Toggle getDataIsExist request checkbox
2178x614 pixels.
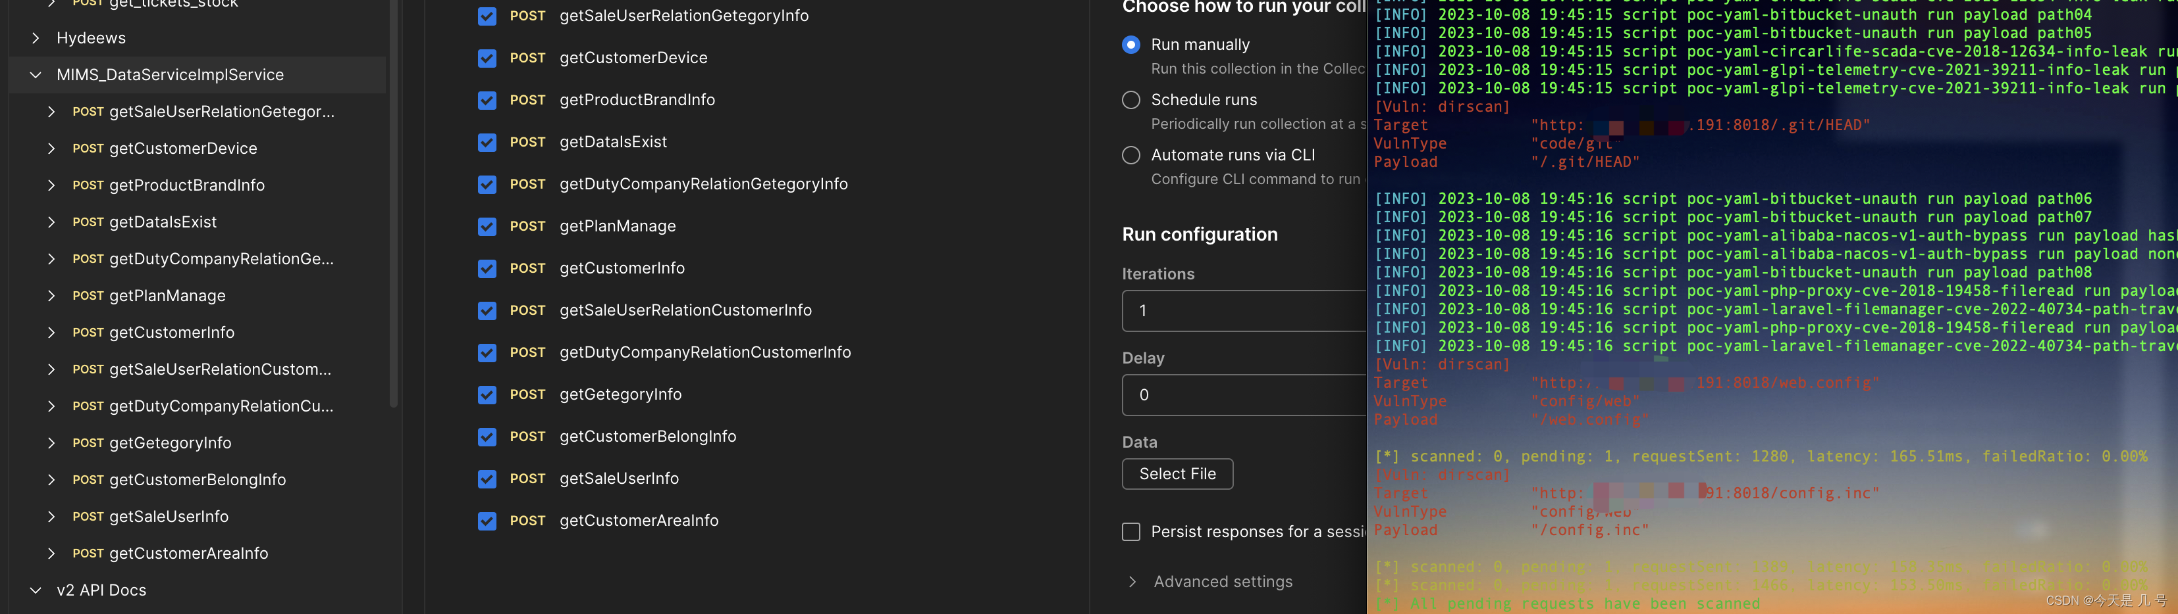click(487, 142)
